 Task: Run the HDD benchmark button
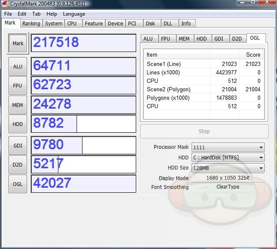click(x=18, y=124)
